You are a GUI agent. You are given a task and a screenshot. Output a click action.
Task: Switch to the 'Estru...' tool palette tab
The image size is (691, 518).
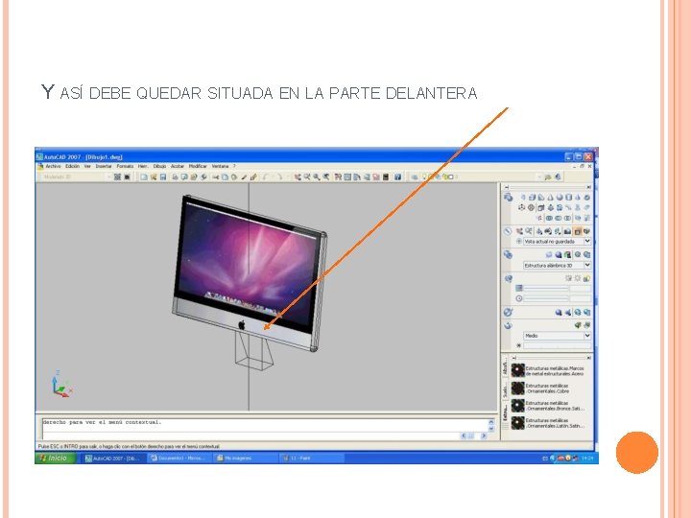tap(505, 412)
